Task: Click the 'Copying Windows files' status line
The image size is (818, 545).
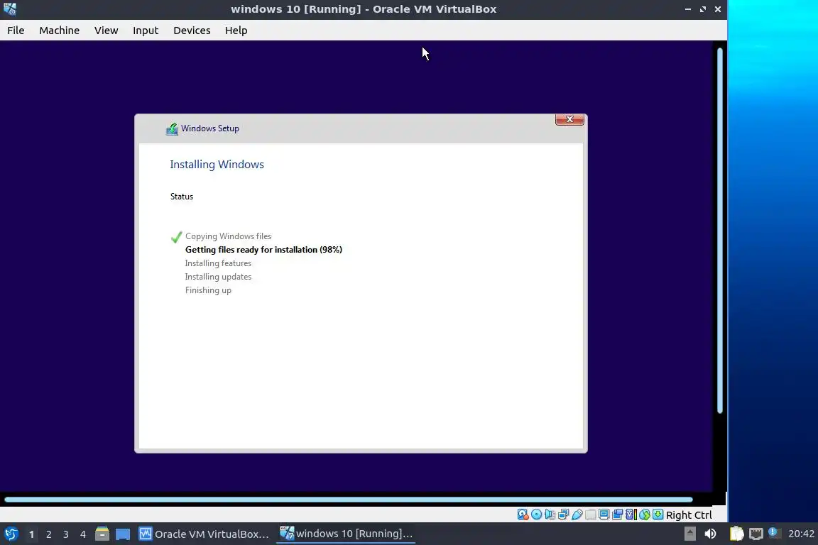Action: point(228,236)
